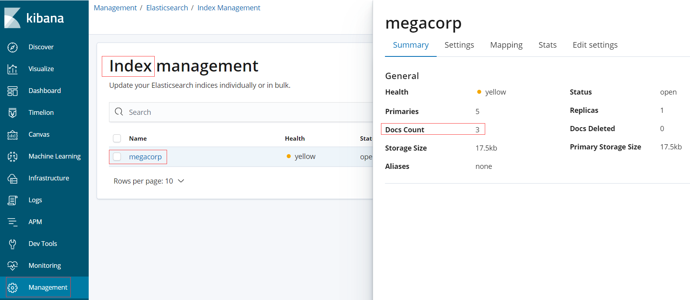Click the Canvas icon in sidebar

coord(12,135)
